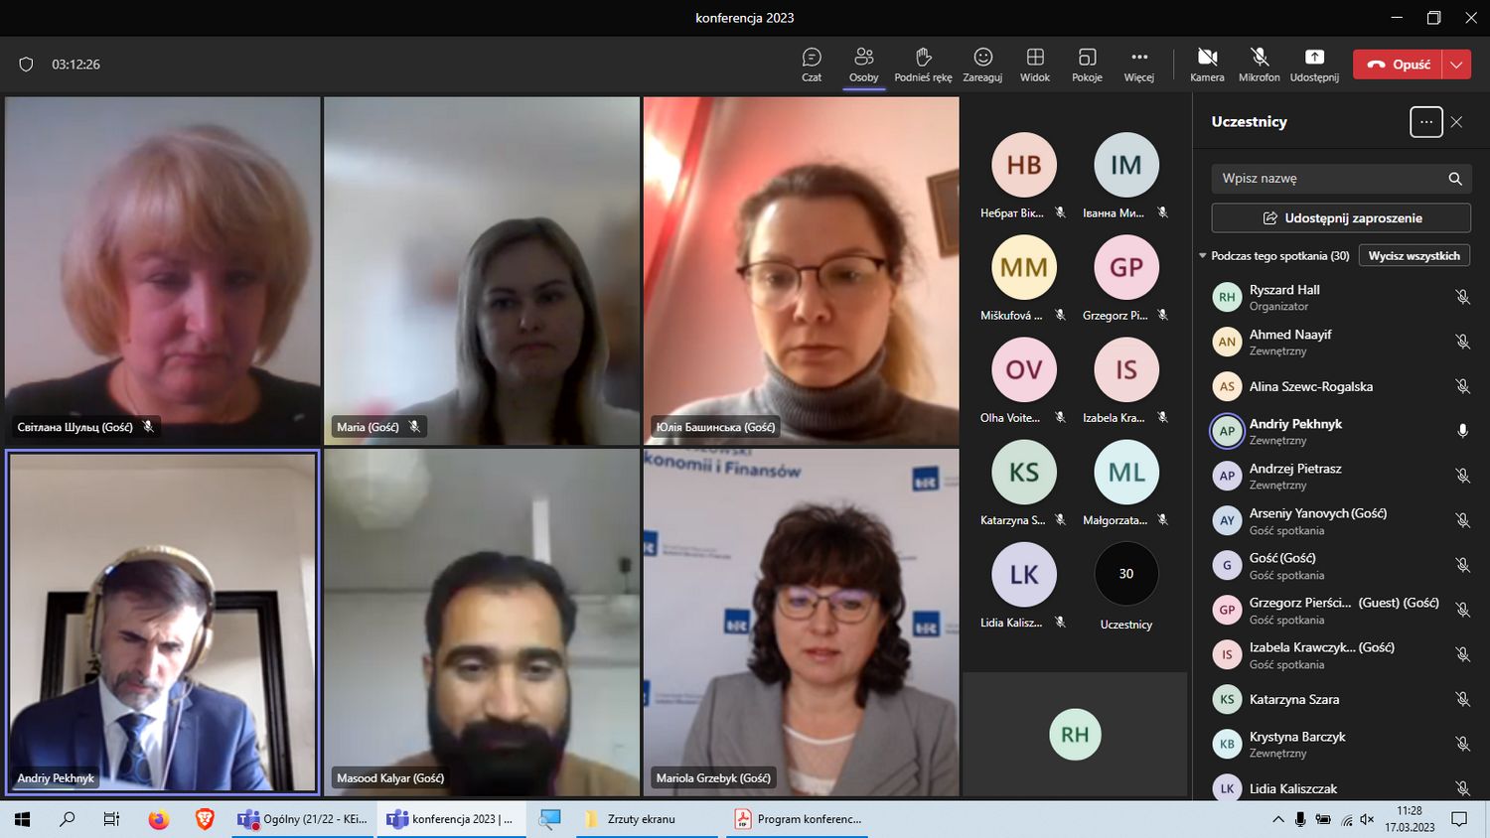This screenshot has width=1490, height=838.
Task: Toggle the Osoby participants panel
Action: (863, 64)
